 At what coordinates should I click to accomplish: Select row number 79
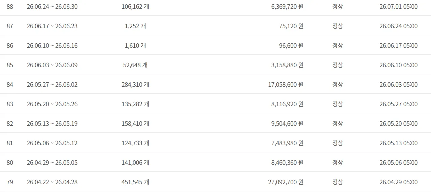tap(10, 182)
